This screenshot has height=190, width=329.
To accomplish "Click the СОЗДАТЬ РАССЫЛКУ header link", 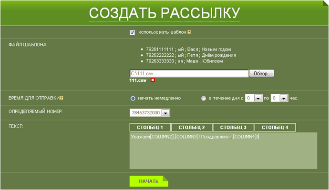I will coord(164,13).
